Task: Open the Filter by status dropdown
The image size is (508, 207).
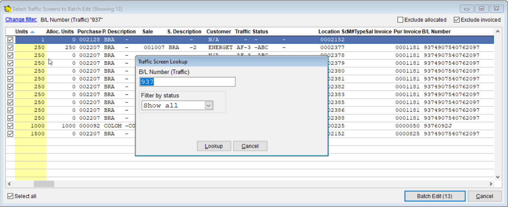Action: [x=209, y=106]
